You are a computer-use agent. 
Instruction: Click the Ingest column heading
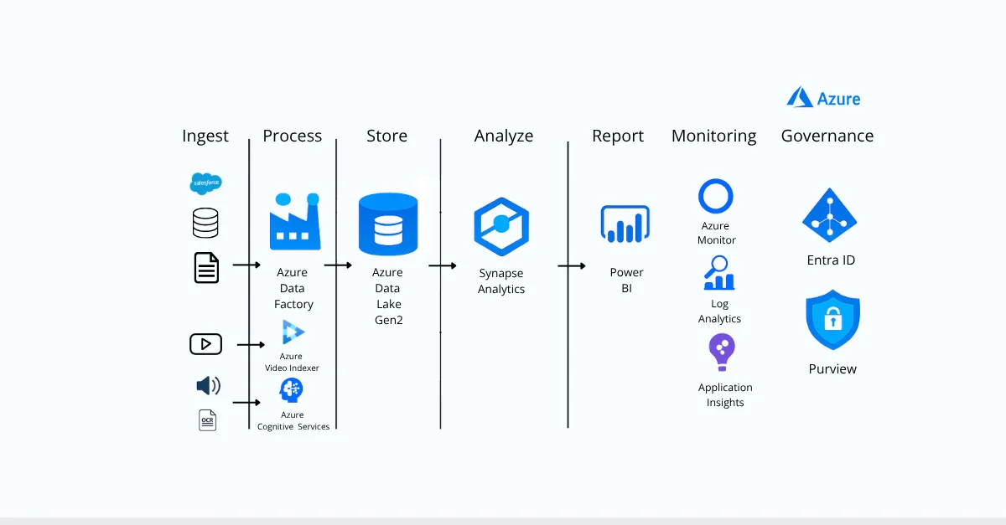[205, 136]
